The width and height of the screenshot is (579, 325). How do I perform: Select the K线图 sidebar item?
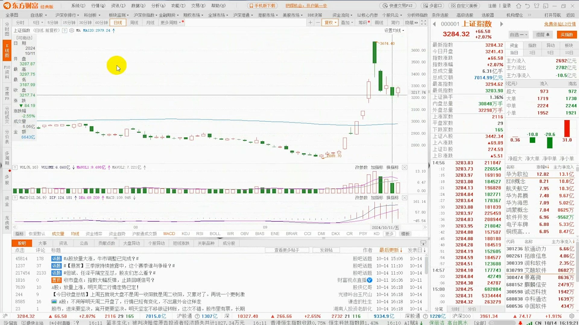pos(7,51)
